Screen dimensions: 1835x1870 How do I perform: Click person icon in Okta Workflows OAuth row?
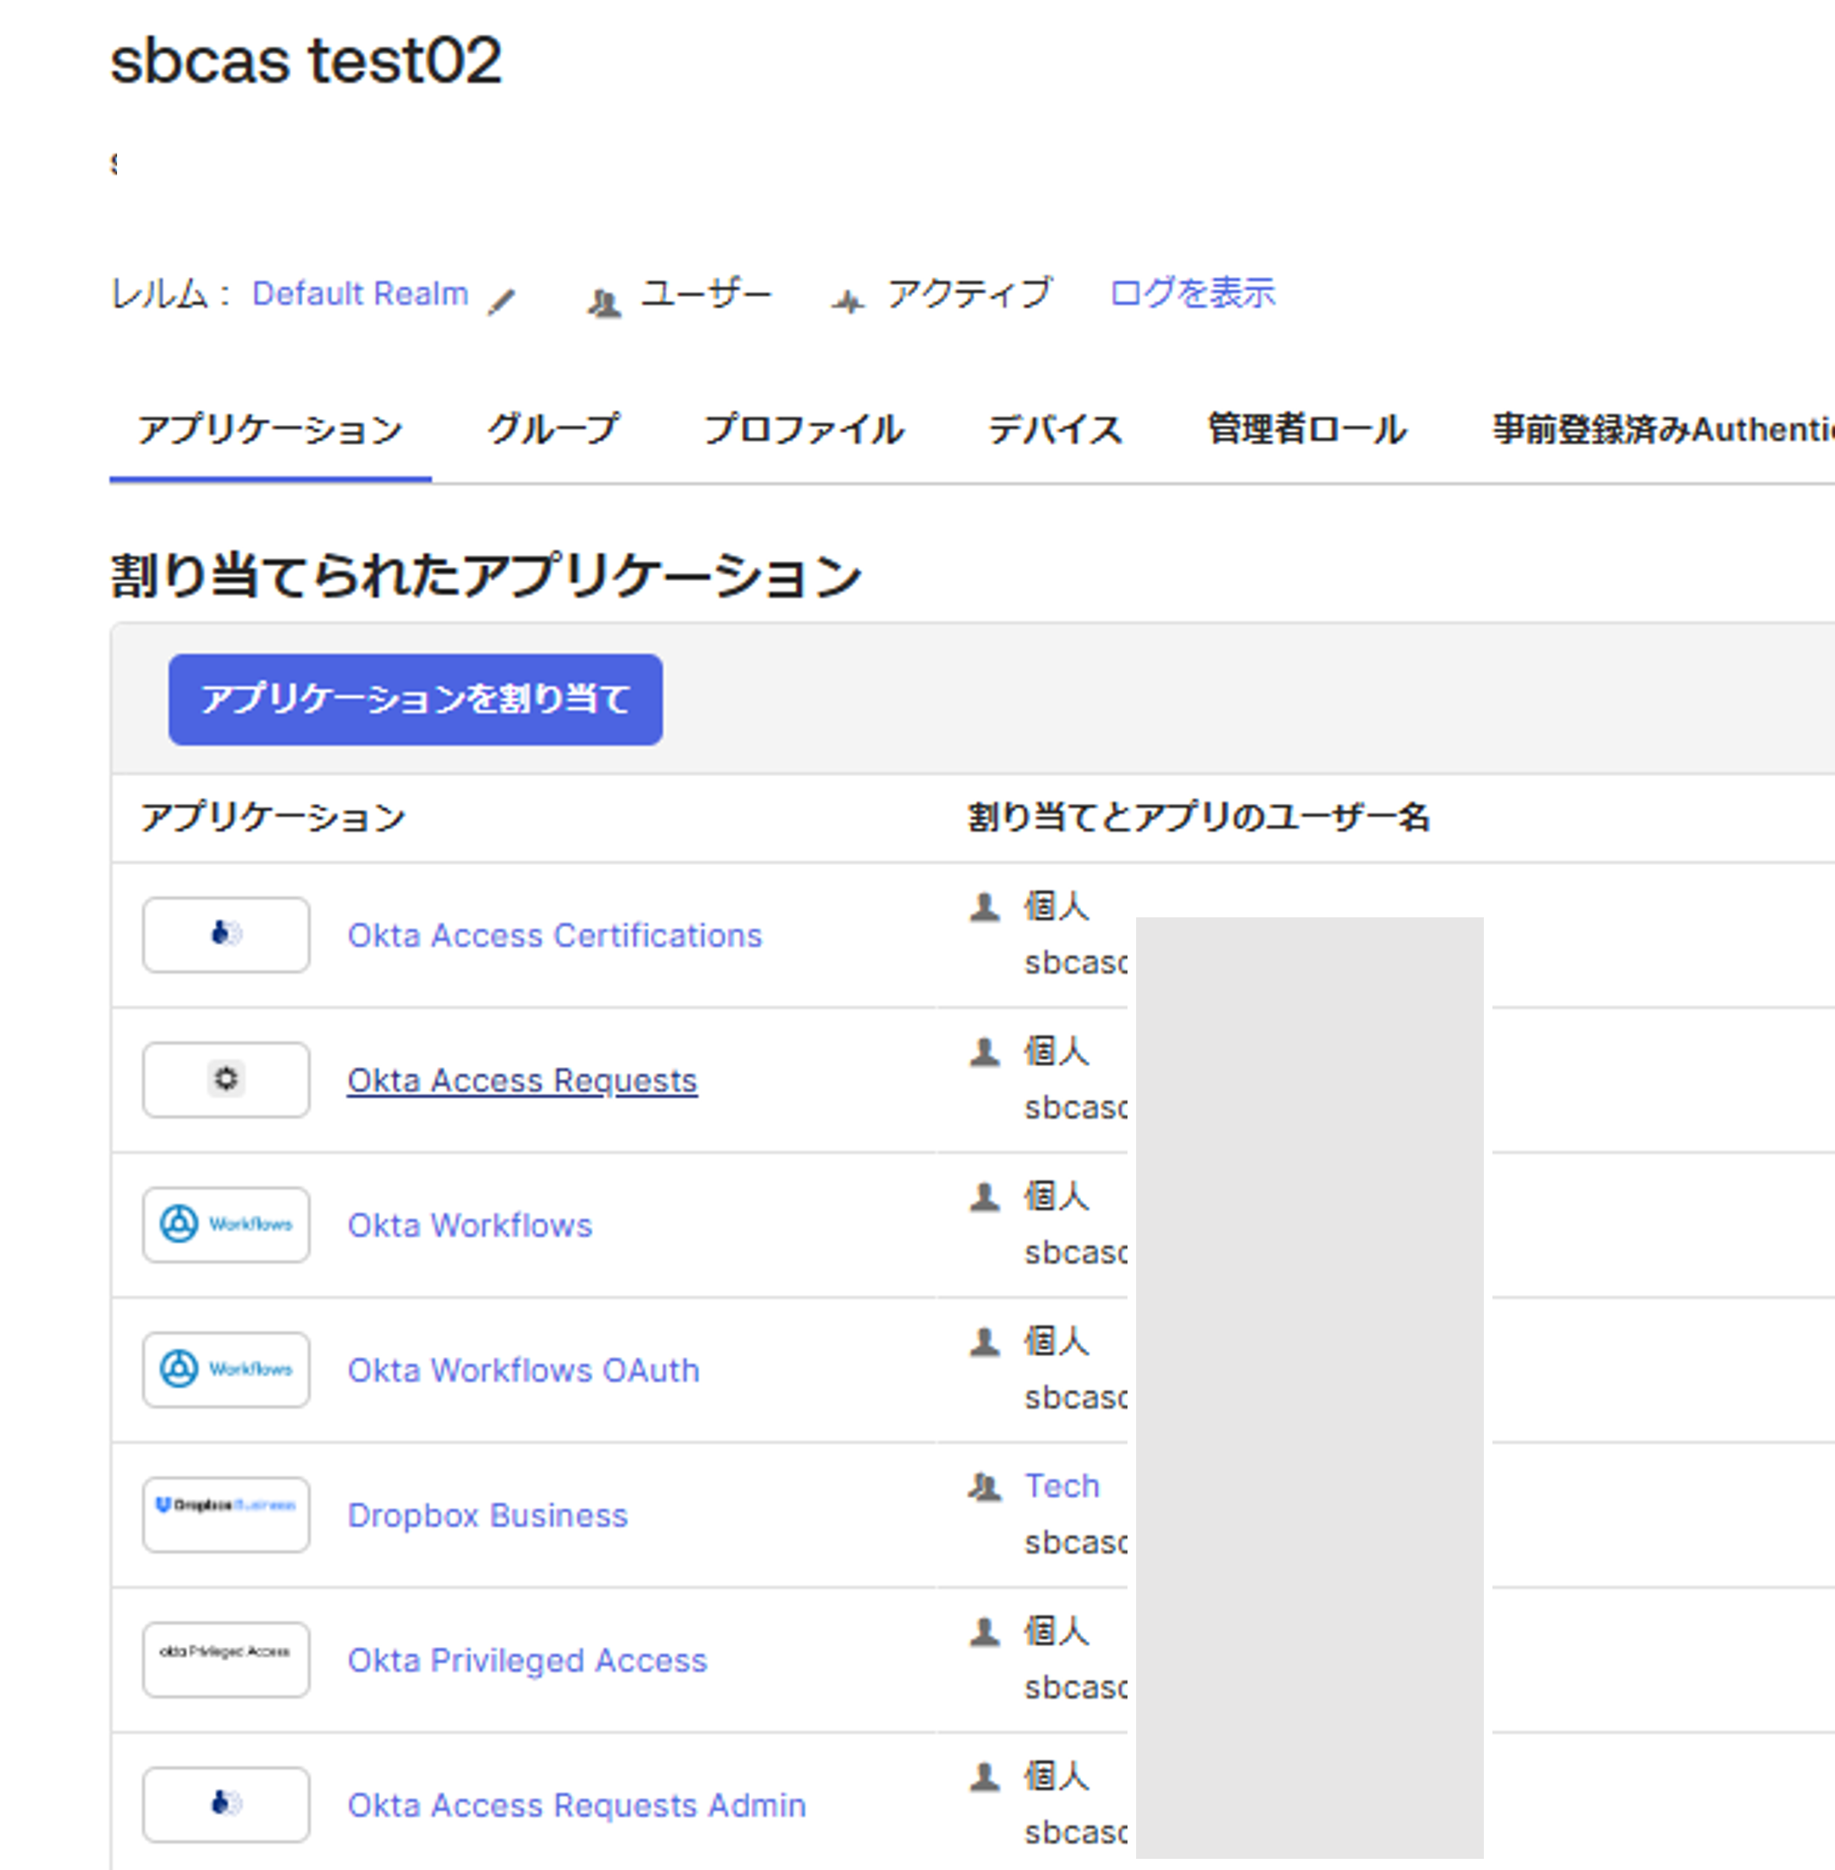pyautogui.click(x=984, y=1341)
